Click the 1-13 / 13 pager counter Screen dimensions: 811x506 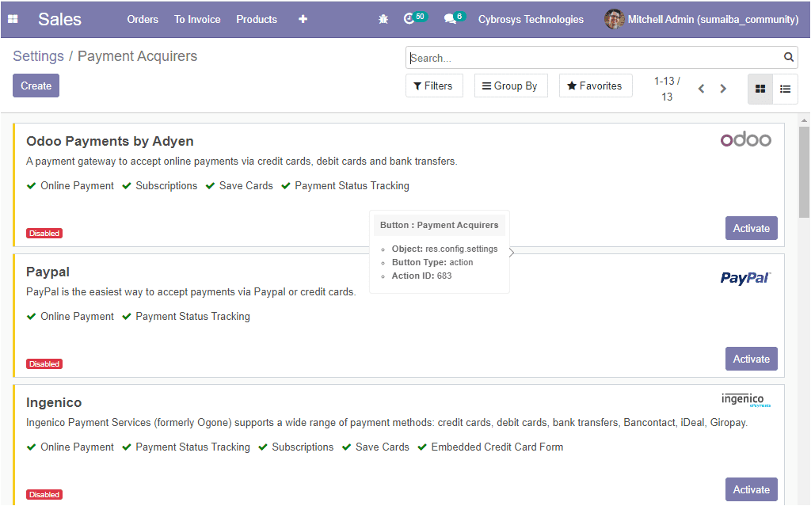[x=667, y=89]
